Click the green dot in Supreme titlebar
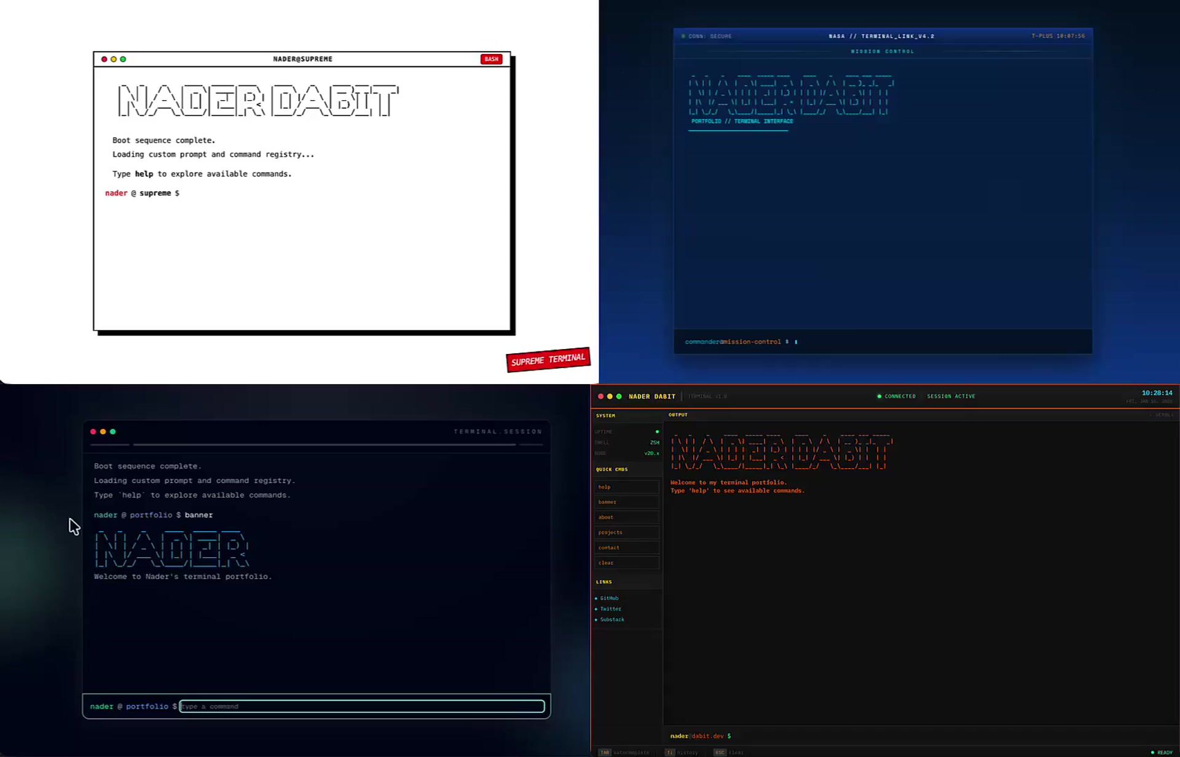Viewport: 1180px width, 757px height. 123,59
